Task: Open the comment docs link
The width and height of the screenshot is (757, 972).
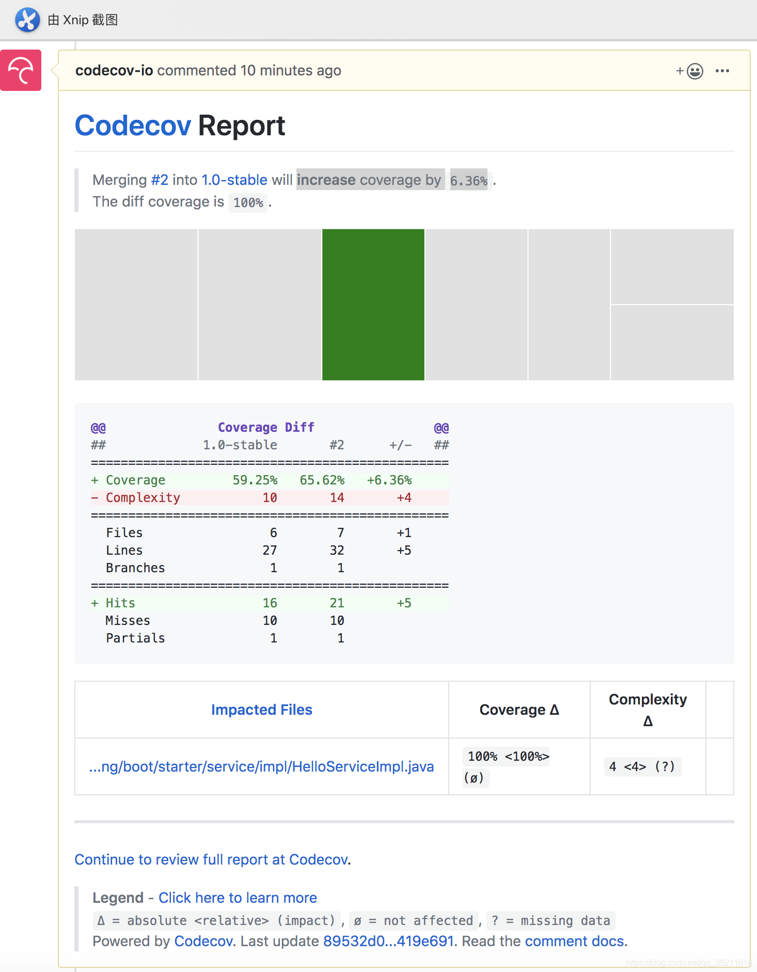Action: 574,941
